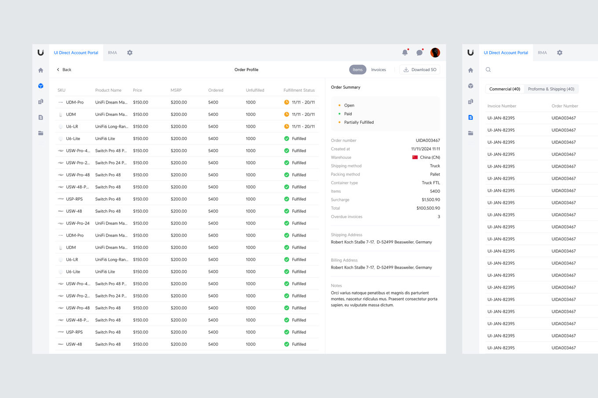598x398 pixels.
Task: Open documents icon in right window sidebar
Action: (x=470, y=102)
